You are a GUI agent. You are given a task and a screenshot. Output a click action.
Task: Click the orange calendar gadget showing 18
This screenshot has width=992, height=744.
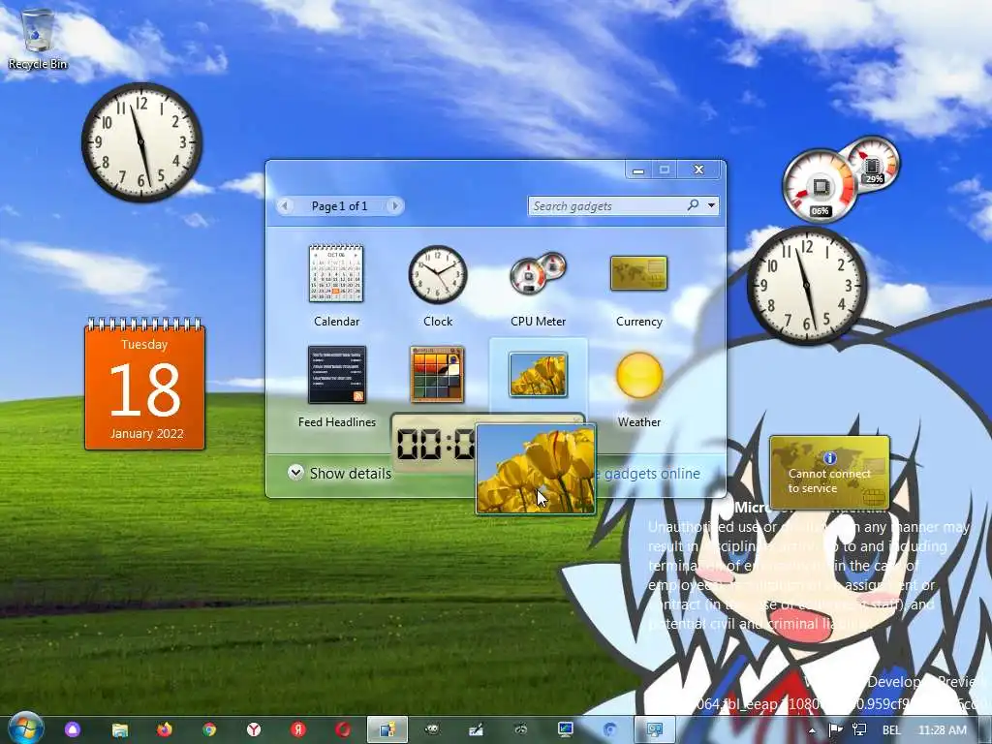click(x=145, y=384)
